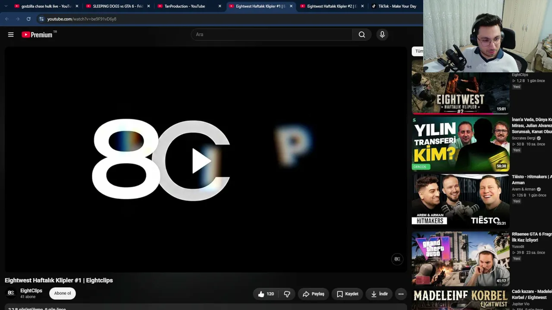Open the İnan'a Veda video title

click(532, 125)
